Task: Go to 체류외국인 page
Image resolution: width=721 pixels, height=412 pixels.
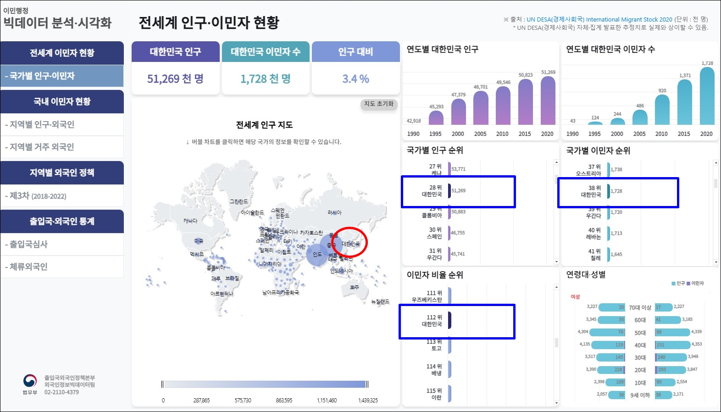Action: pos(62,267)
